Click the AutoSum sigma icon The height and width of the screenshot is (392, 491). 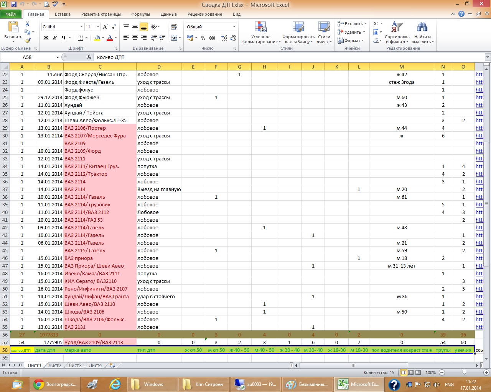(376, 24)
